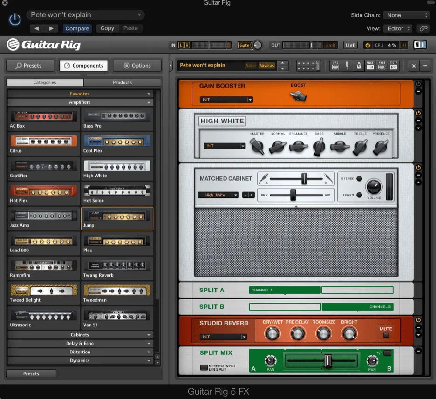Click the LIVE view button
This screenshot has width=436, height=399.
(x=350, y=45)
